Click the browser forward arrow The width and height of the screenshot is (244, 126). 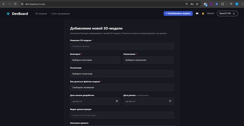point(9,4)
